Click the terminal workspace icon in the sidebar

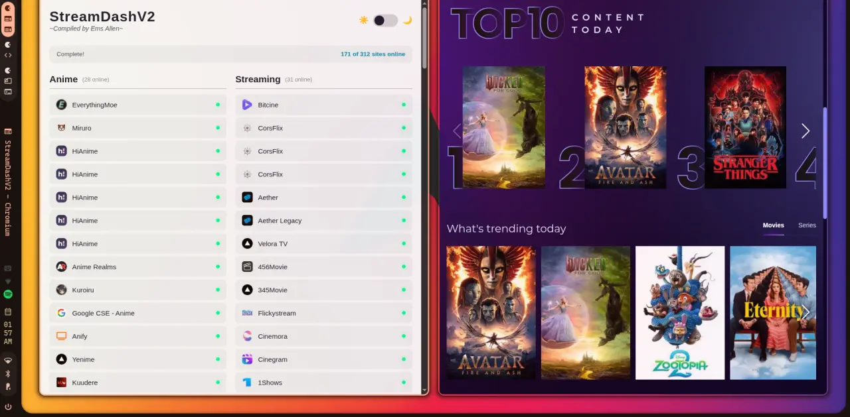tap(8, 91)
